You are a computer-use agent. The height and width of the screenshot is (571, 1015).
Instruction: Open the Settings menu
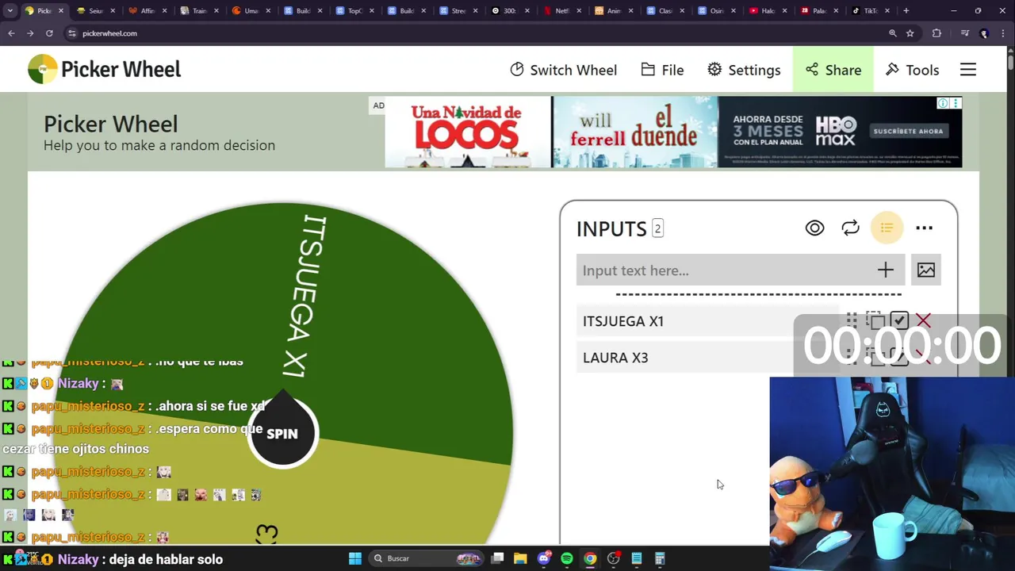pos(744,70)
